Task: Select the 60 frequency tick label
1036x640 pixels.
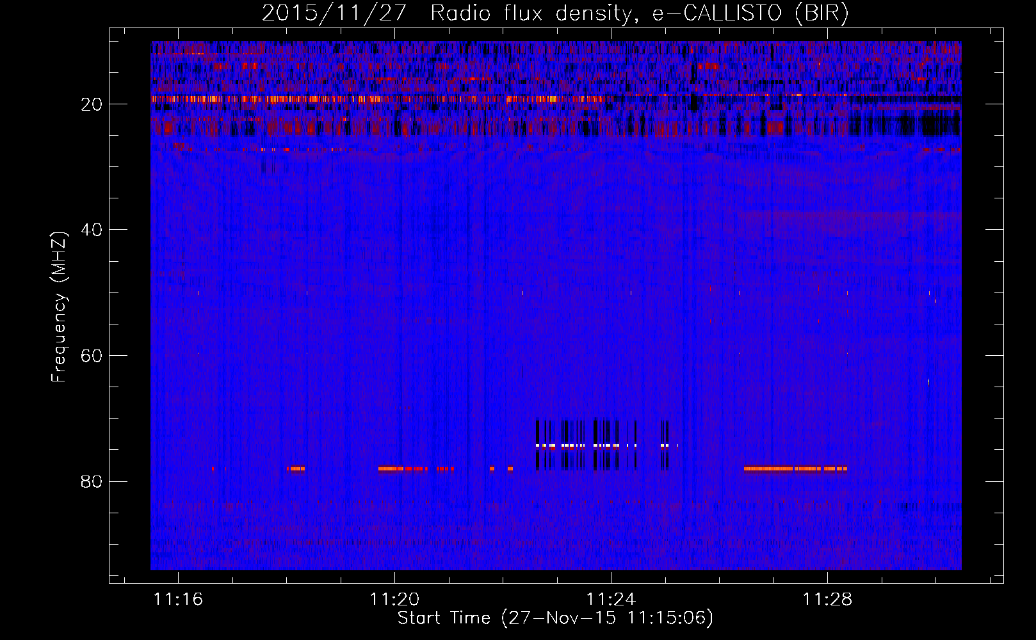Action: click(92, 356)
